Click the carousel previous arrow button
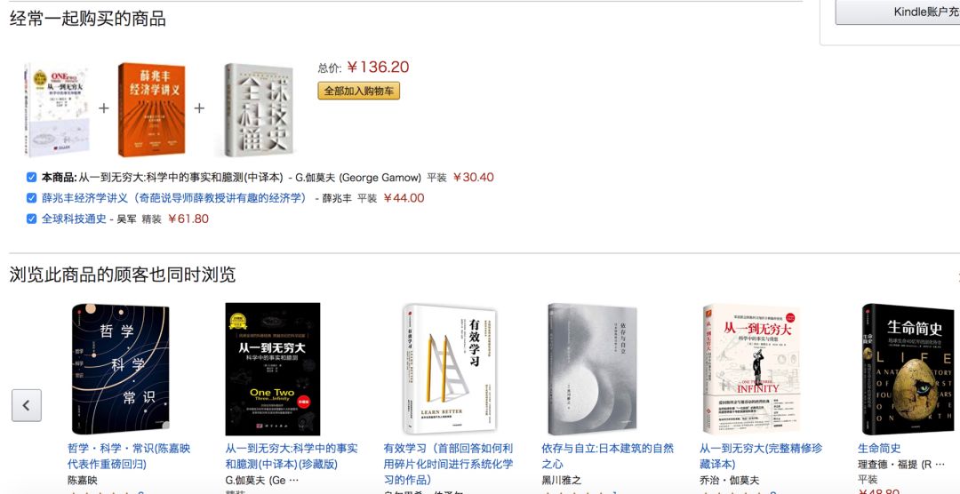The image size is (960, 494). 27,405
